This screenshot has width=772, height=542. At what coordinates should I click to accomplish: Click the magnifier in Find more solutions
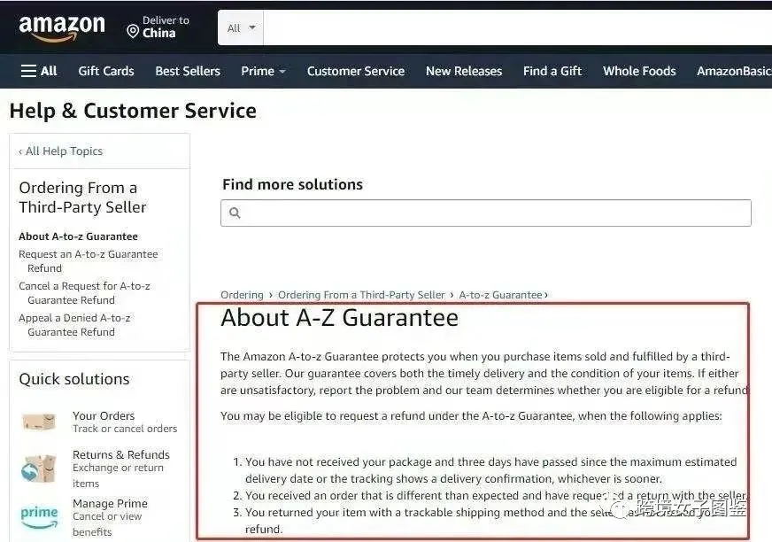tap(235, 213)
